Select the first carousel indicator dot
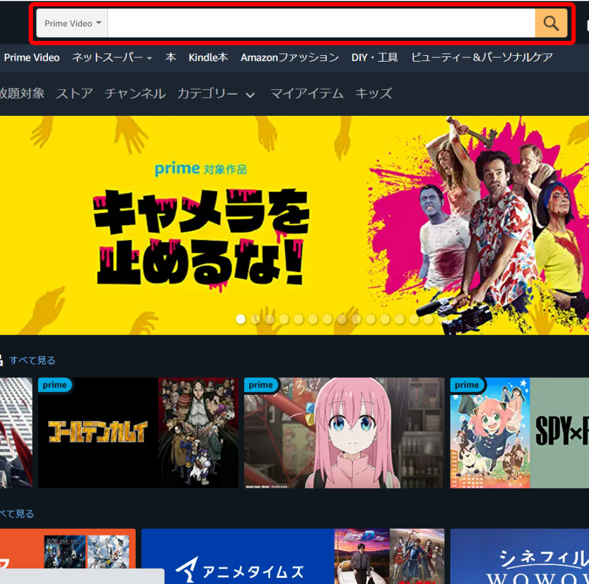The width and height of the screenshot is (589, 584). tap(241, 319)
